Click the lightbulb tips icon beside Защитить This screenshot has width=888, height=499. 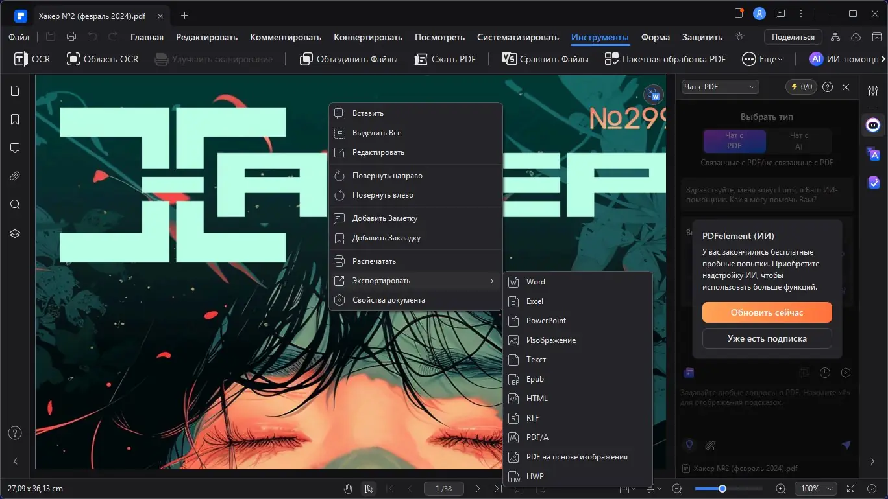(739, 37)
